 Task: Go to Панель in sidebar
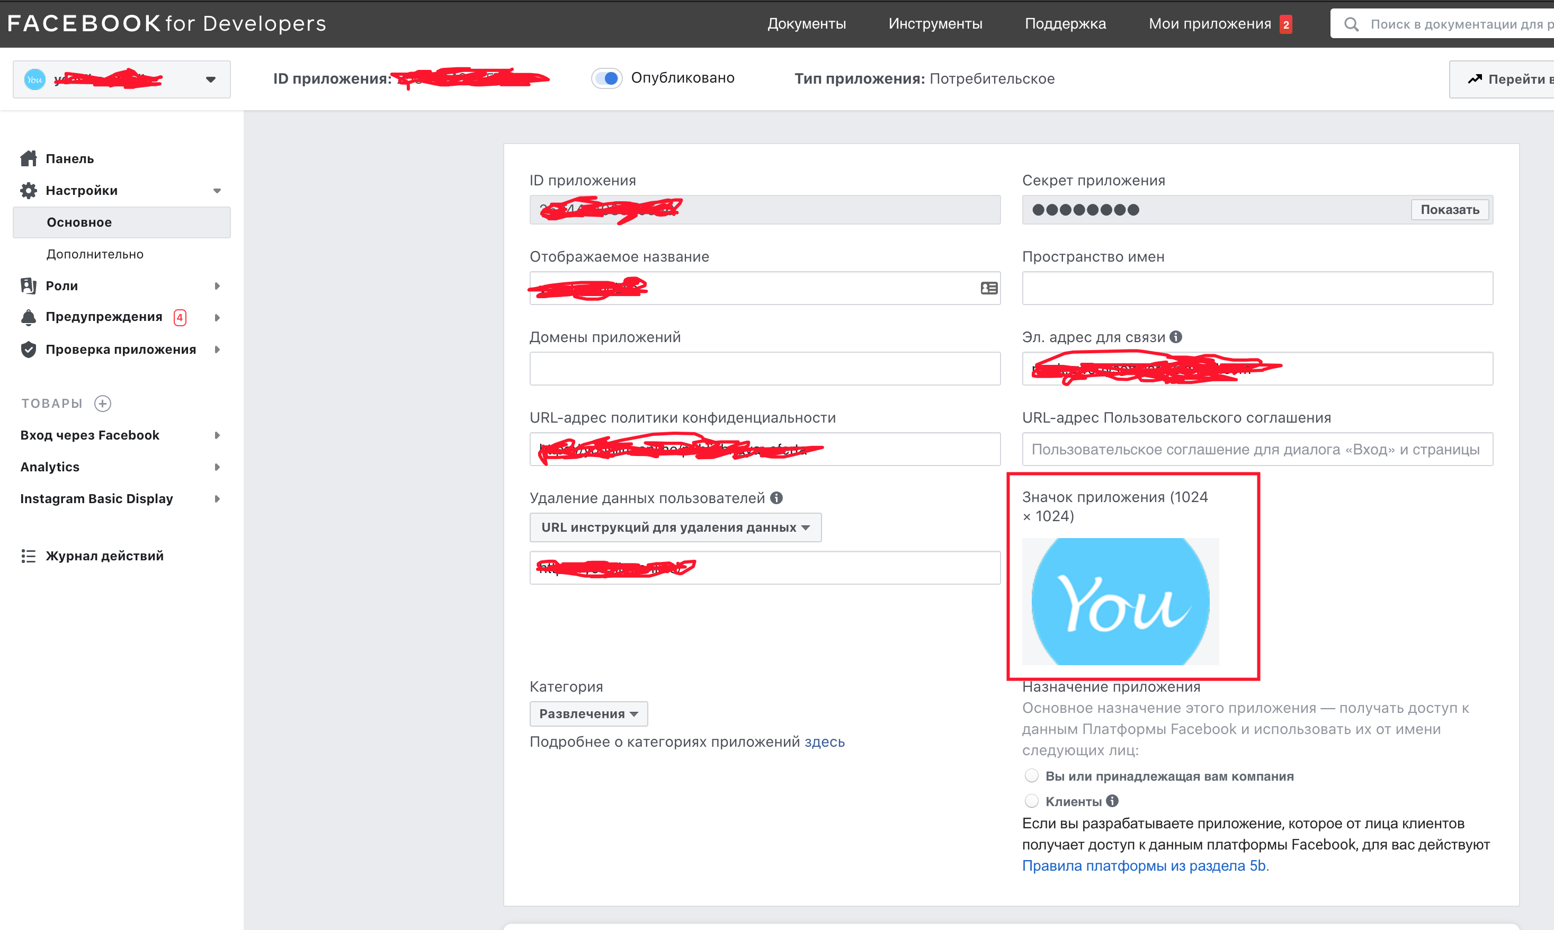coord(69,158)
